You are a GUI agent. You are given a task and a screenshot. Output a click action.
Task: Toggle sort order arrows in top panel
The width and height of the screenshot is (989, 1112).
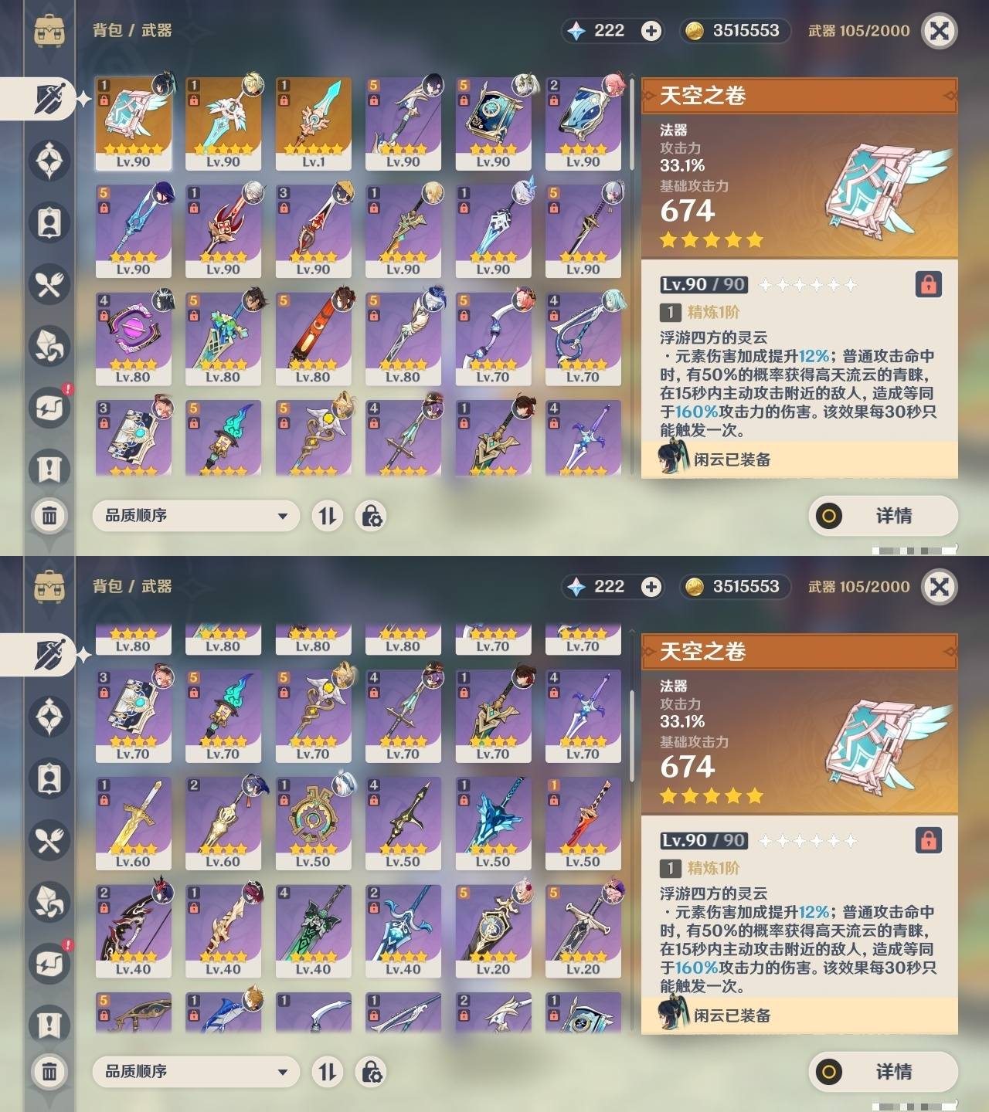[328, 516]
